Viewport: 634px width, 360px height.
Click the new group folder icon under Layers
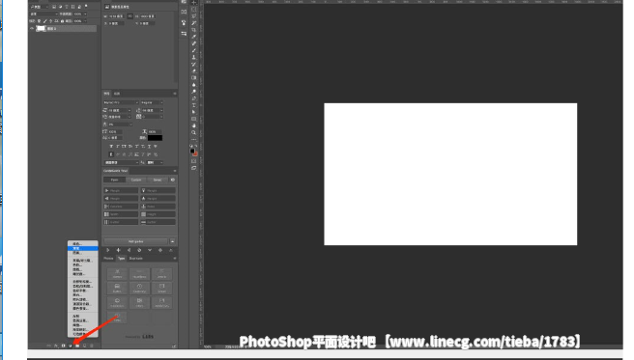pyautogui.click(x=77, y=346)
